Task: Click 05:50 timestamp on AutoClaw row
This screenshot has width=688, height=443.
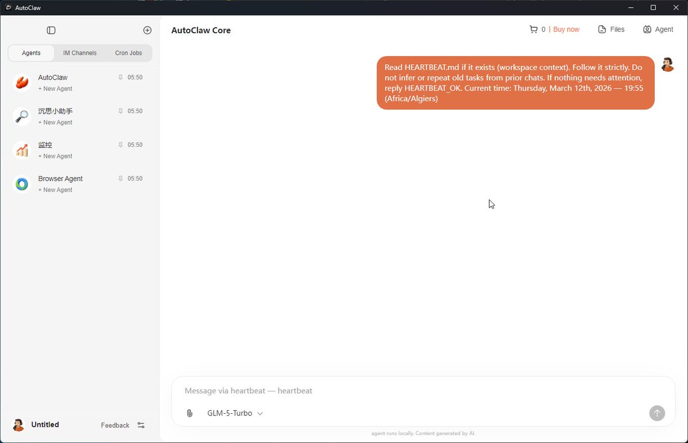Action: 135,77
